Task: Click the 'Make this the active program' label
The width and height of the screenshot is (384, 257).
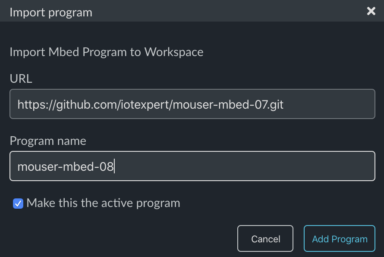Action: click(103, 203)
